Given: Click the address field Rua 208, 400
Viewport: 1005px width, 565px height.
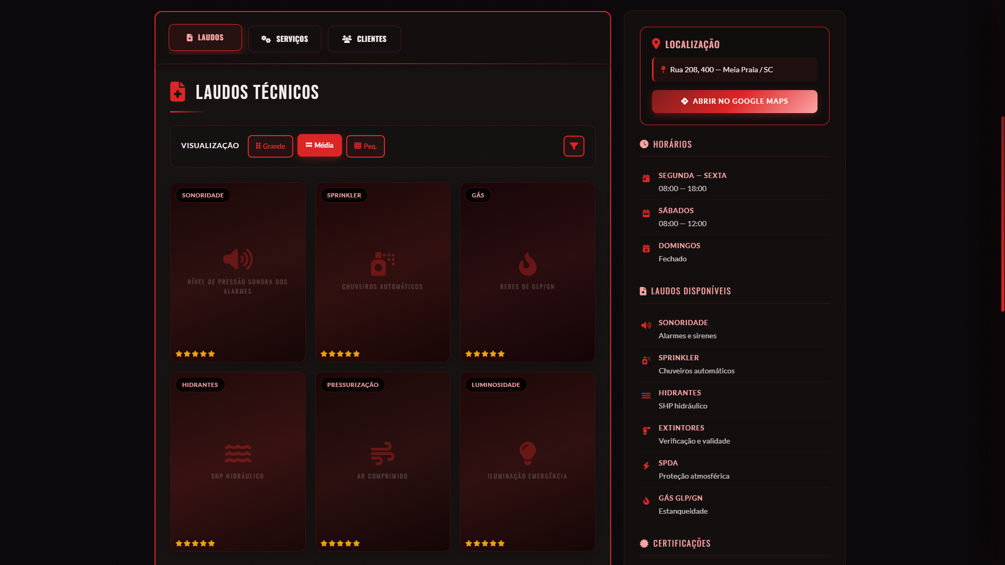Looking at the screenshot, I should click(x=734, y=70).
